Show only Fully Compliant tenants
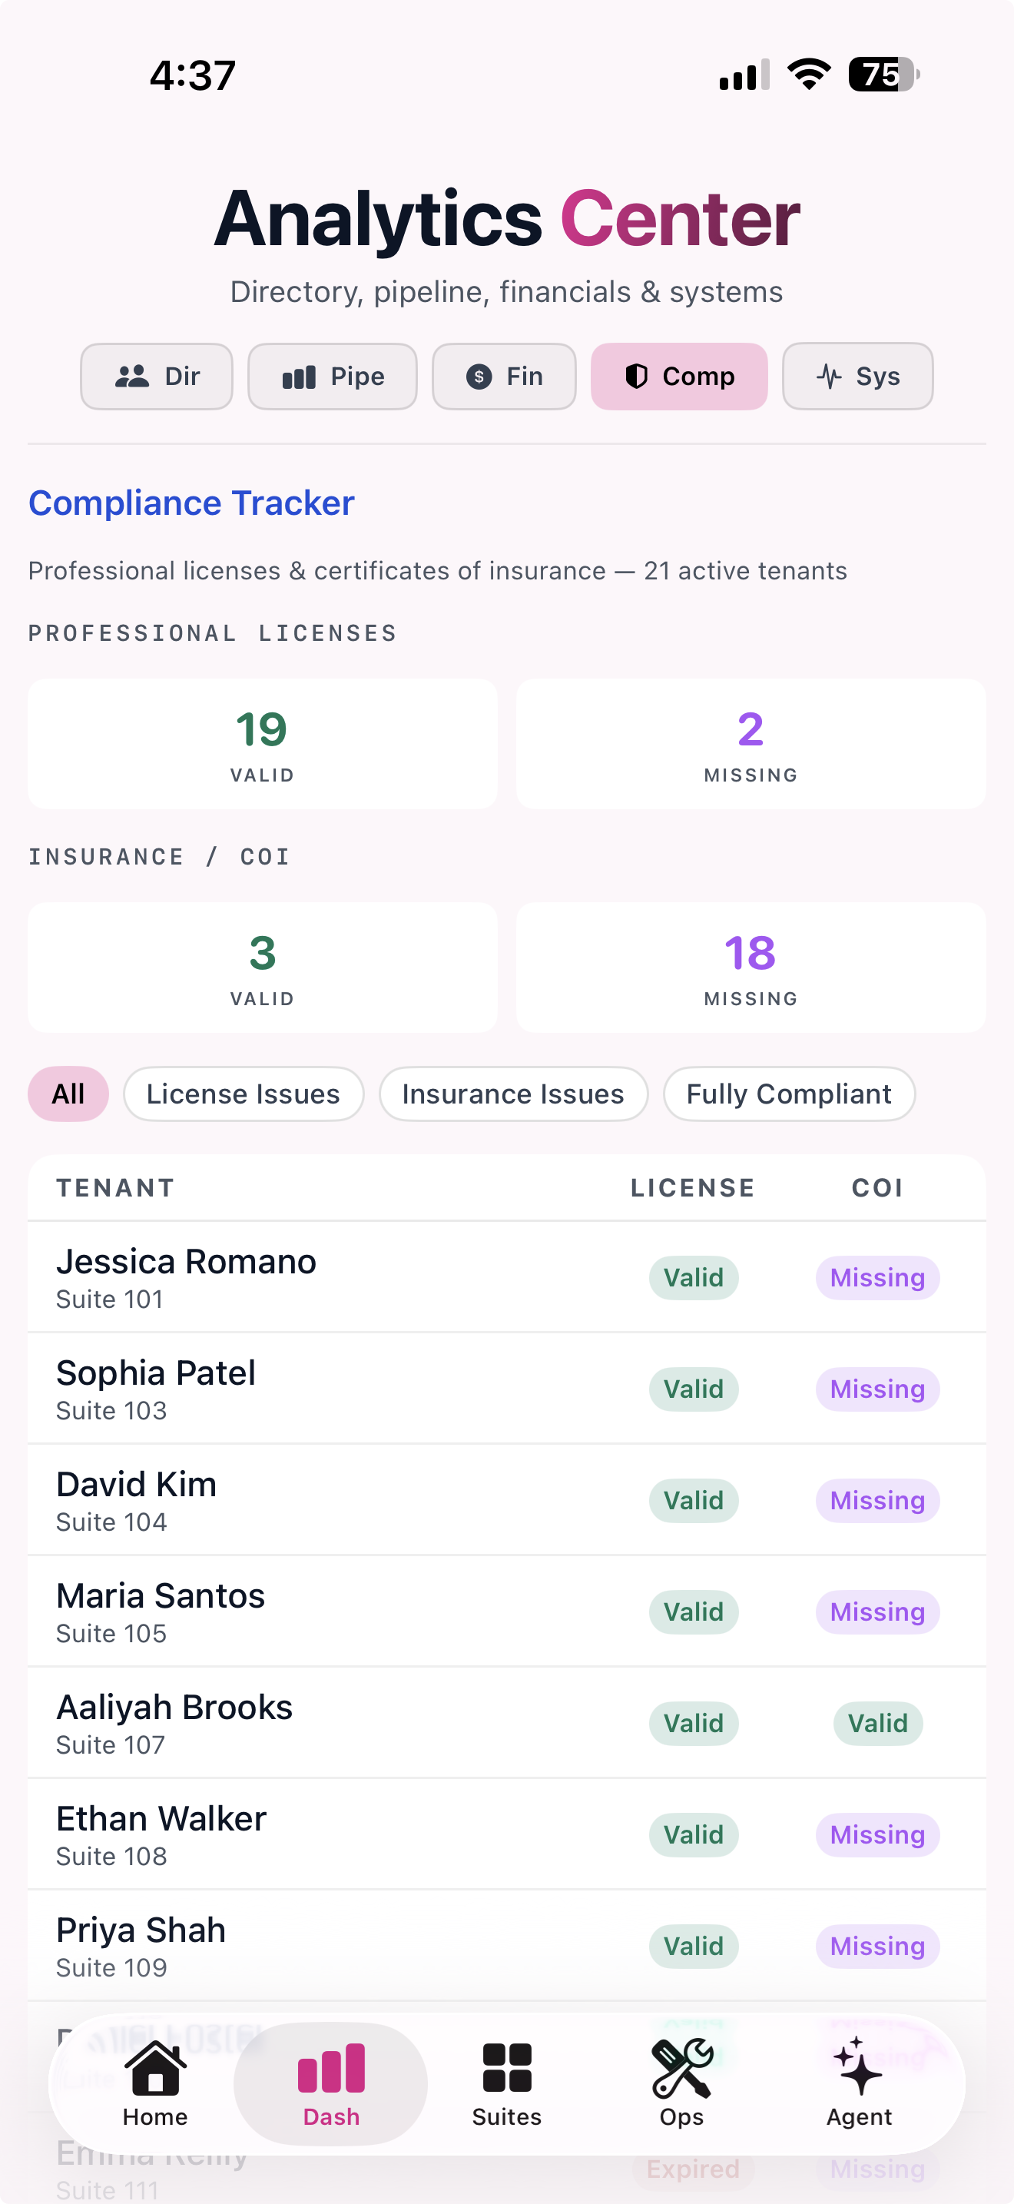Viewport: 1014px width, 2204px height. coord(789,1094)
